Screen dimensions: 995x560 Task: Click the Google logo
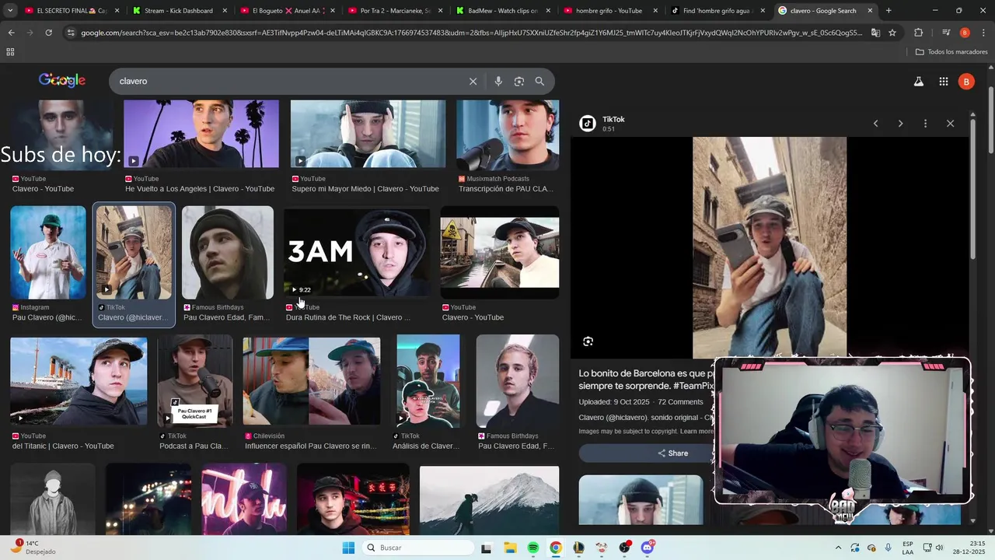point(62,80)
